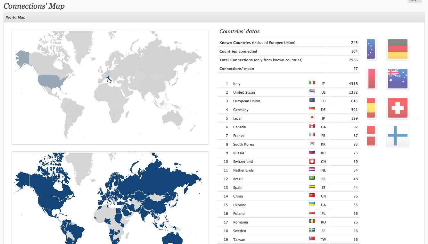428x244 pixels.
Task: Click the 'European Union' country name
Action: 247,101
